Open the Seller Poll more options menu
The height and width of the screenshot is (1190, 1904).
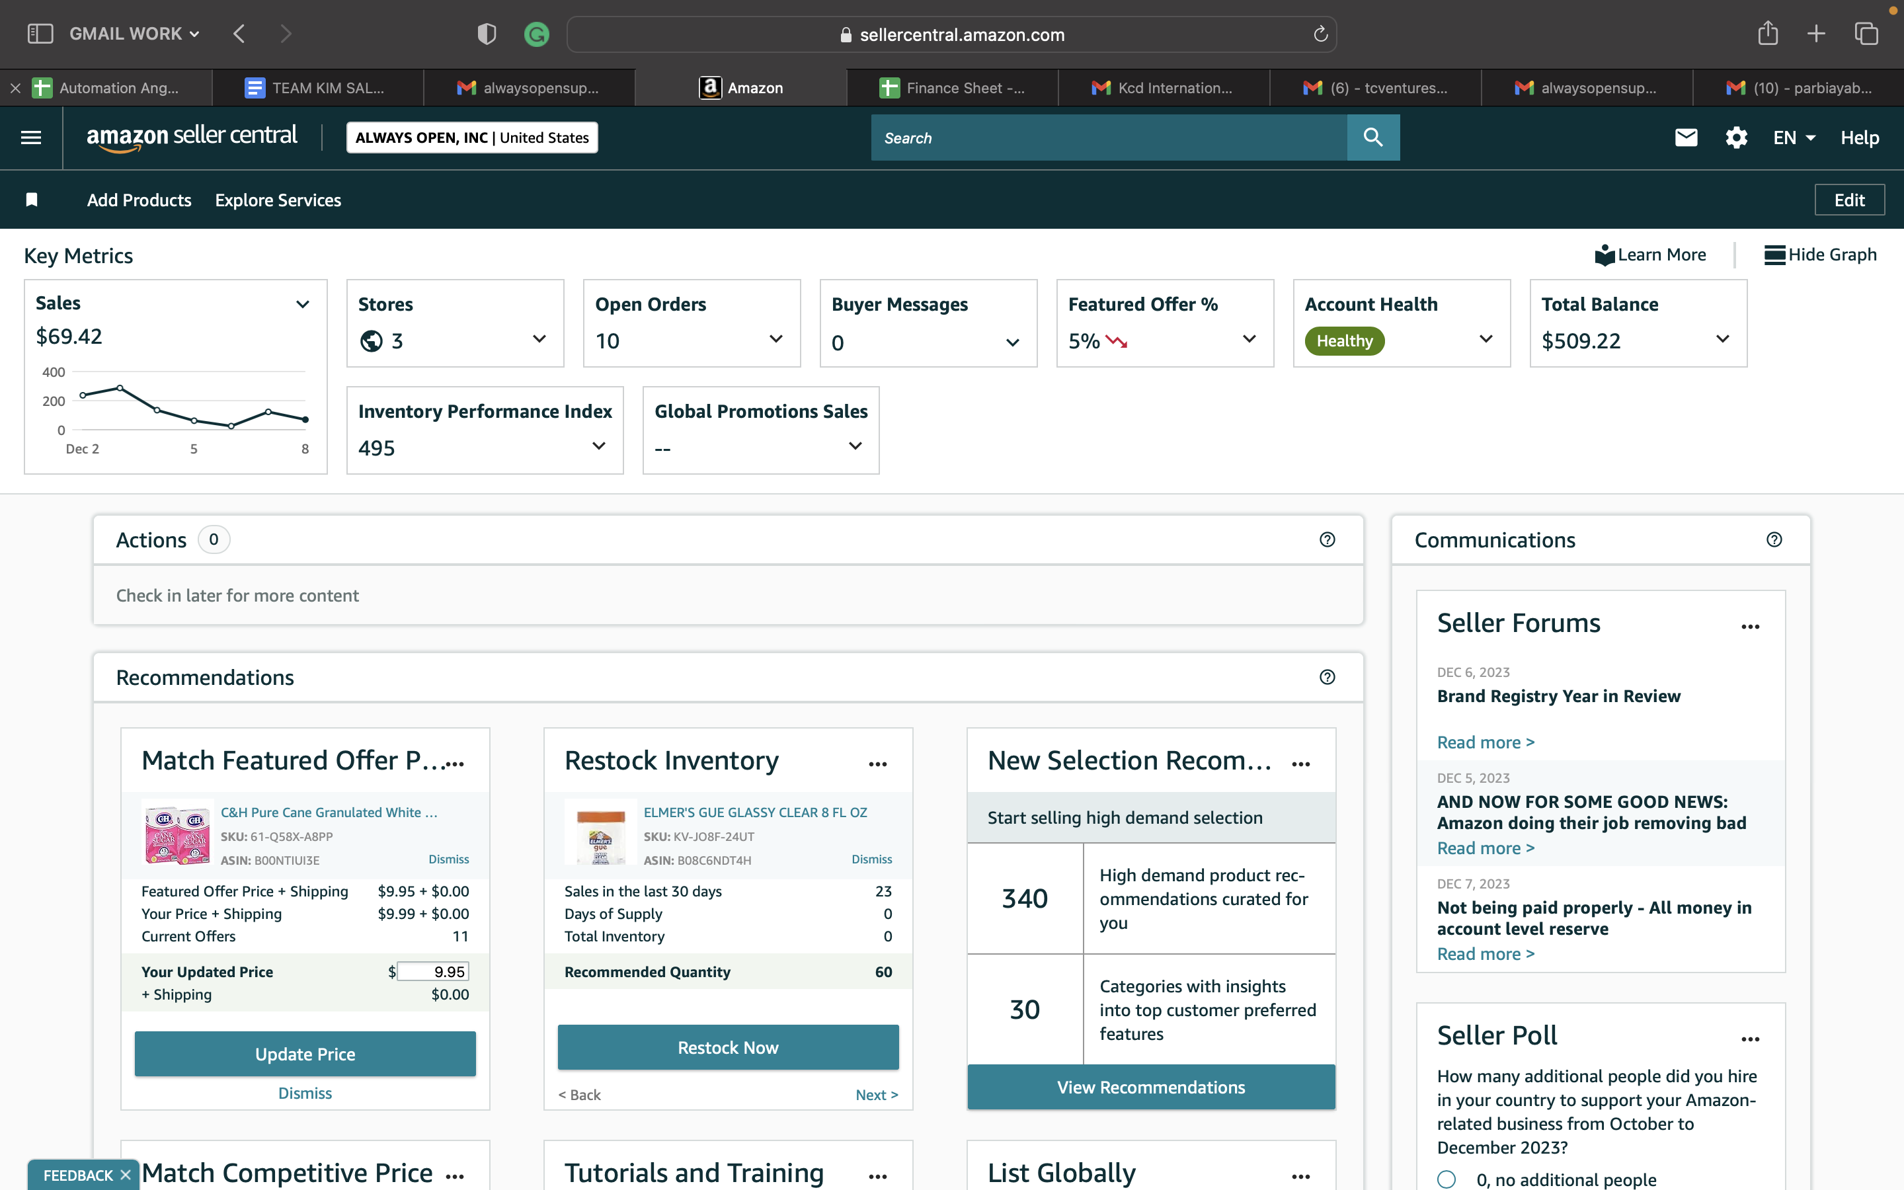[x=1751, y=1040]
